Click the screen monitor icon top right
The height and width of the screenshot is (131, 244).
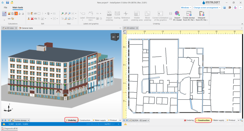(x=224, y=8)
